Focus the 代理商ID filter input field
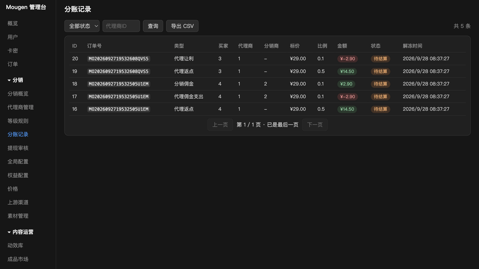Viewport: 479px width, 269px height. coord(121,26)
